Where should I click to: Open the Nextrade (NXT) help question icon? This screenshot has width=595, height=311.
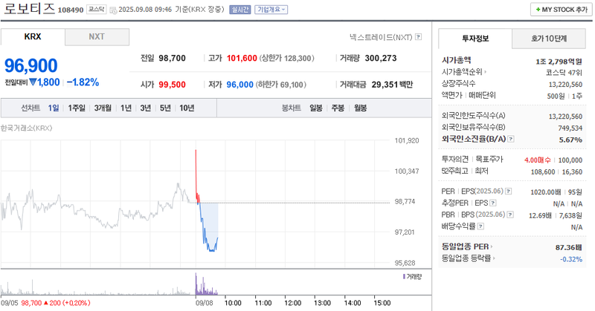(418, 37)
